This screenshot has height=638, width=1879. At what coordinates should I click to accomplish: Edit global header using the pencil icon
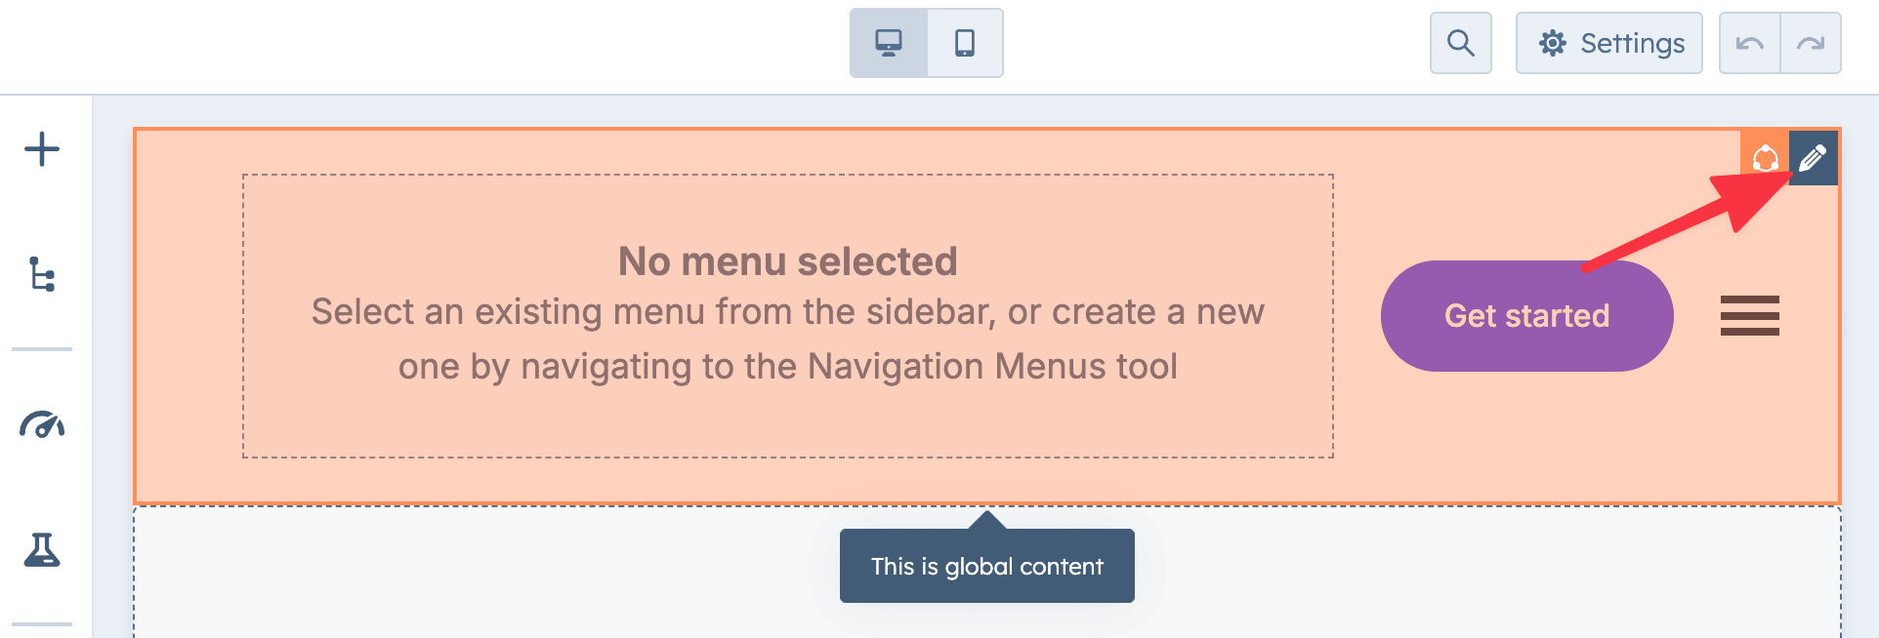tap(1813, 156)
